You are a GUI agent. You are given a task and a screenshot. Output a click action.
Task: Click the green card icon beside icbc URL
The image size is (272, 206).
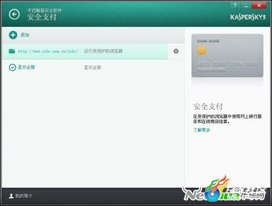click(12, 51)
